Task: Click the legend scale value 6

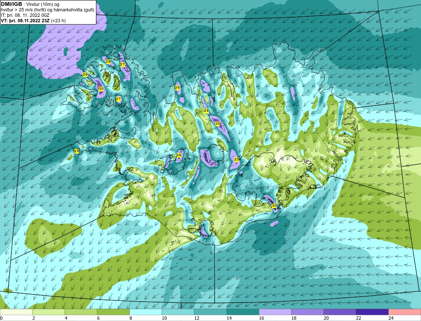Action: [98, 318]
